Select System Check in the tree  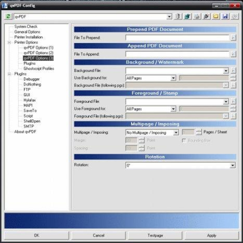(26, 26)
